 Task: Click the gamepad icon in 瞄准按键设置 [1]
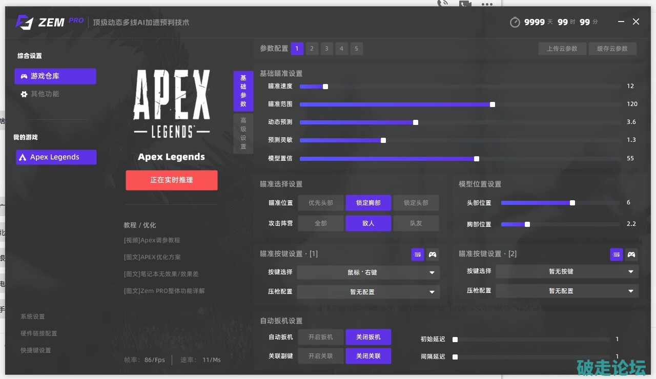click(x=433, y=255)
